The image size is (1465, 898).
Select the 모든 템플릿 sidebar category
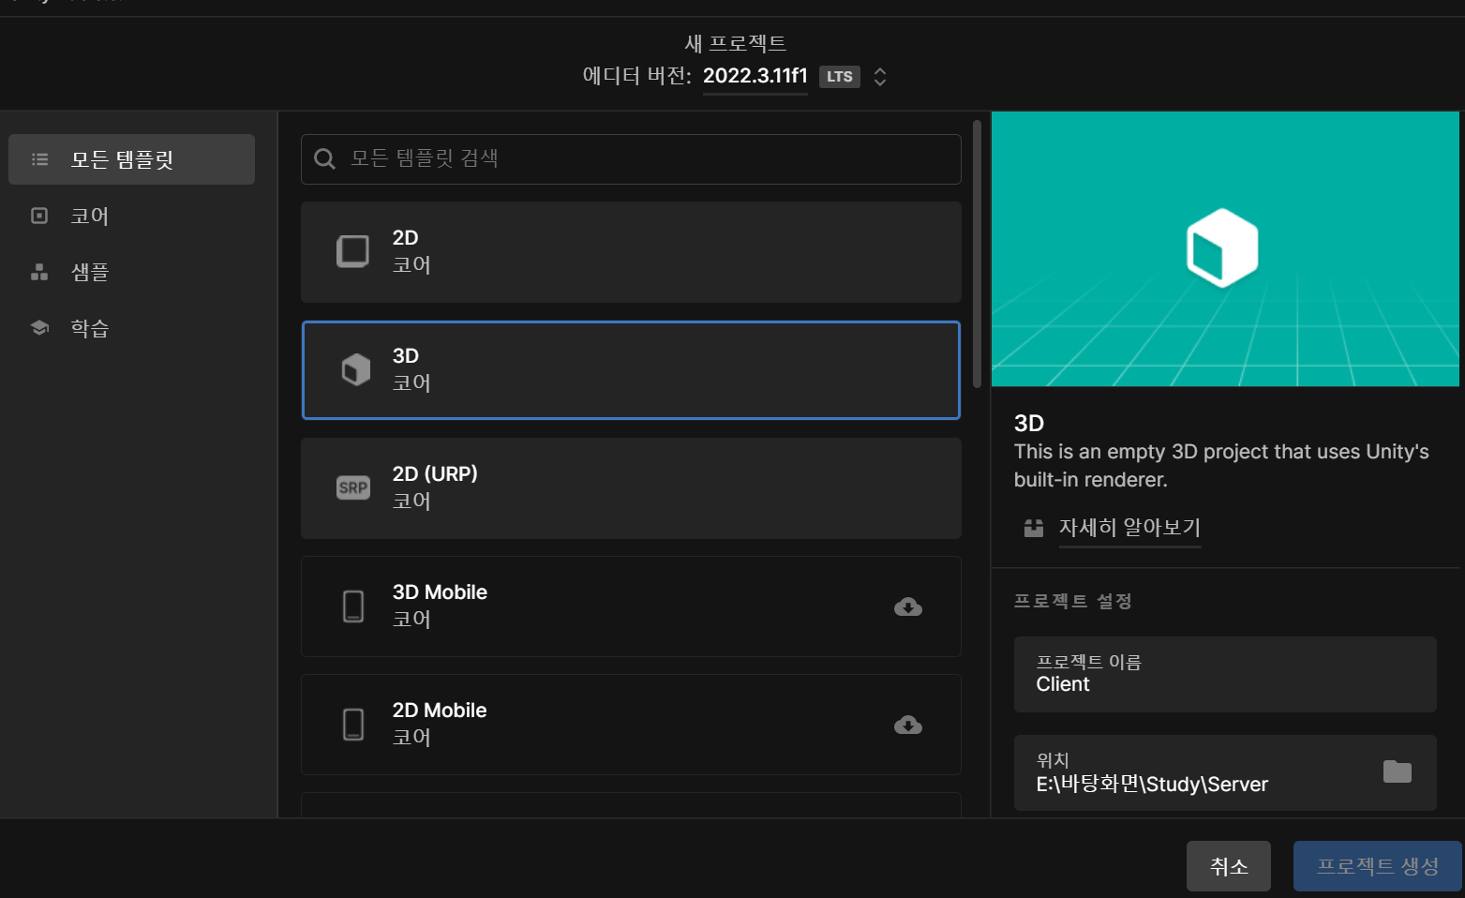coord(131,159)
